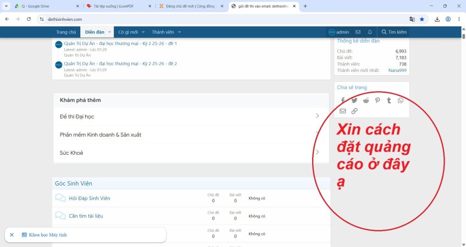Open tab search dropdown arrow
The image size is (466, 247).
point(6,6)
